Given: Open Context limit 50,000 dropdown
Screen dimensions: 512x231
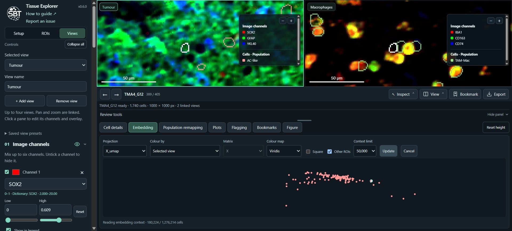Looking at the screenshot, I should 365,151.
